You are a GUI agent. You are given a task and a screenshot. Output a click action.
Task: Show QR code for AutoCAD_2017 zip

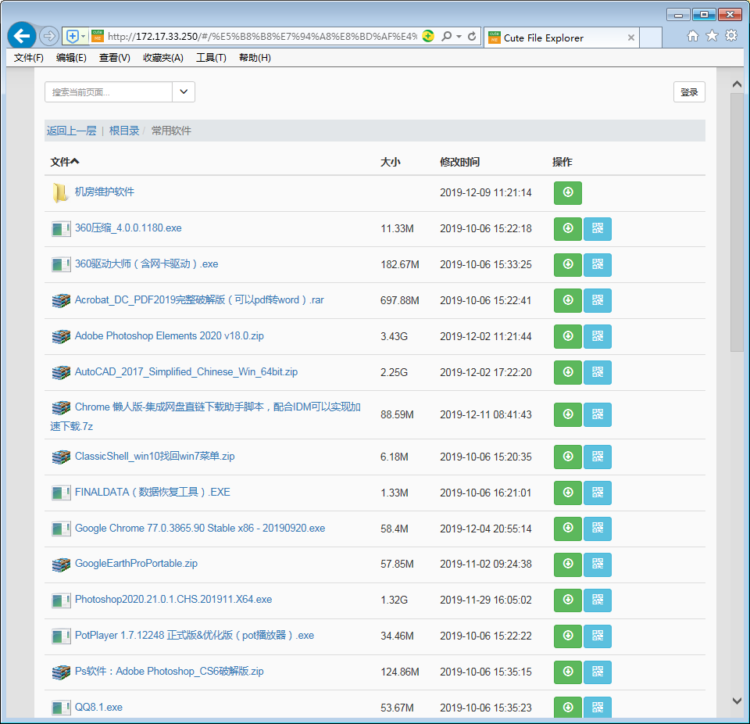pos(598,372)
